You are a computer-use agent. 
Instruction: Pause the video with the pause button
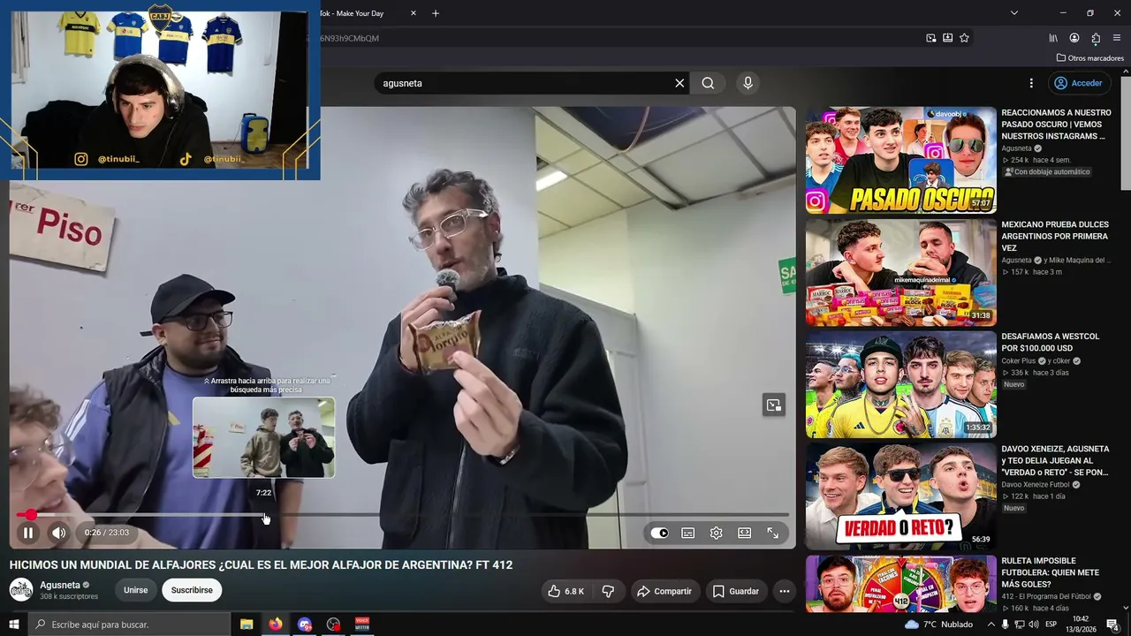tap(28, 533)
